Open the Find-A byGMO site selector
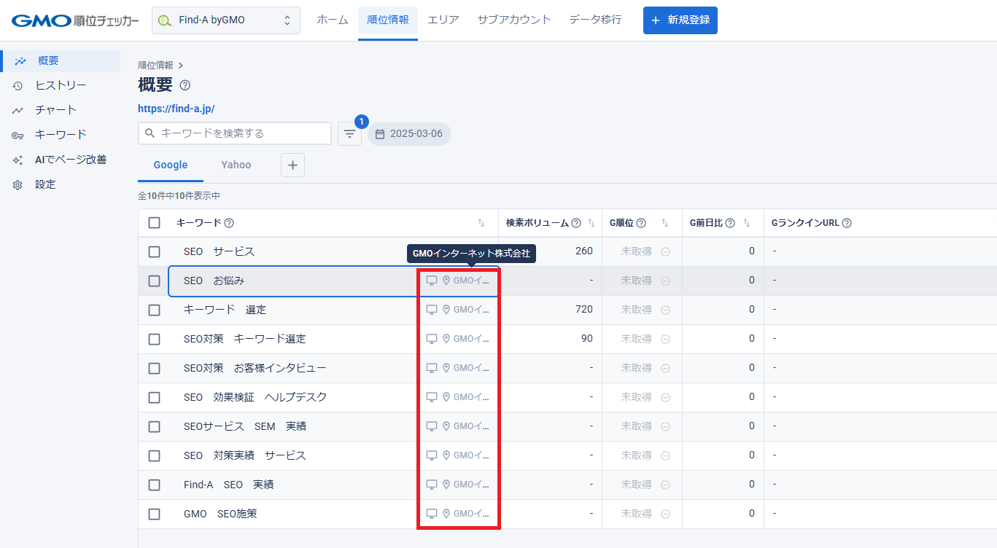The height and width of the screenshot is (548, 997). point(226,20)
